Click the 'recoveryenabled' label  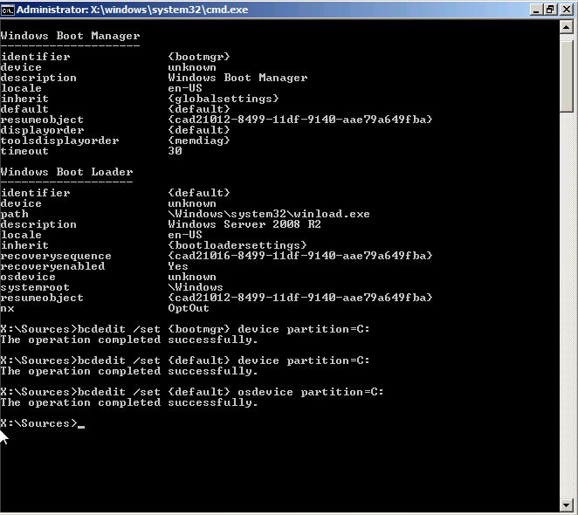coord(52,266)
